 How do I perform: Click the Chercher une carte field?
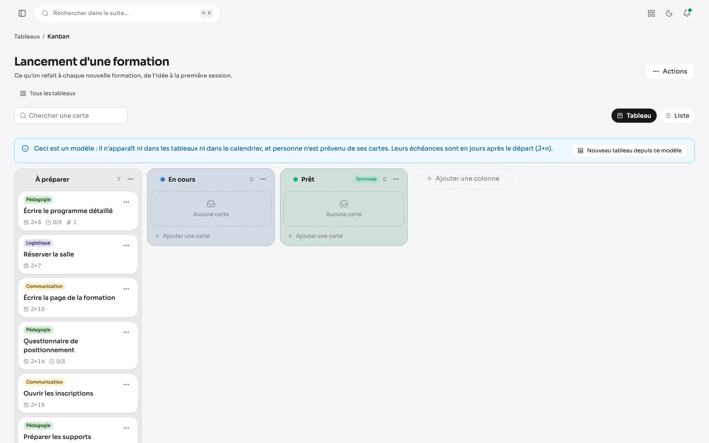click(x=71, y=116)
